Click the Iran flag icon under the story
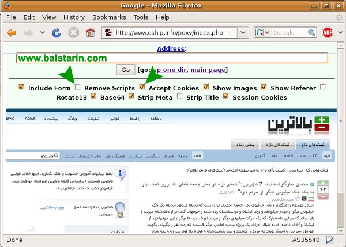The image size is (346, 247). 311,199
